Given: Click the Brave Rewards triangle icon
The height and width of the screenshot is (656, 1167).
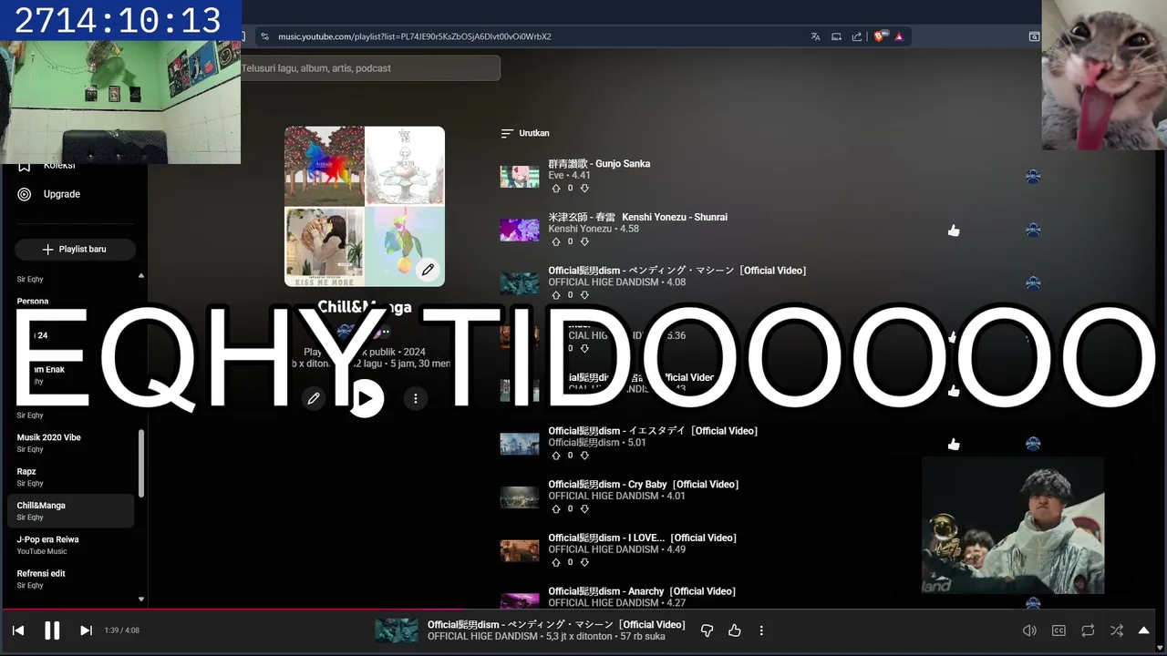Looking at the screenshot, I should (899, 36).
